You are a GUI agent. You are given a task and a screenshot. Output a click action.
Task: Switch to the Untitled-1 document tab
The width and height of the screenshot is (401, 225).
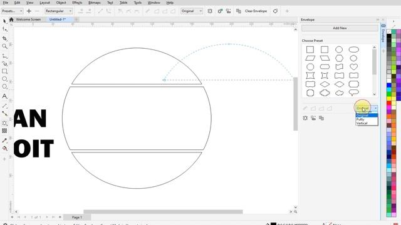click(x=58, y=19)
